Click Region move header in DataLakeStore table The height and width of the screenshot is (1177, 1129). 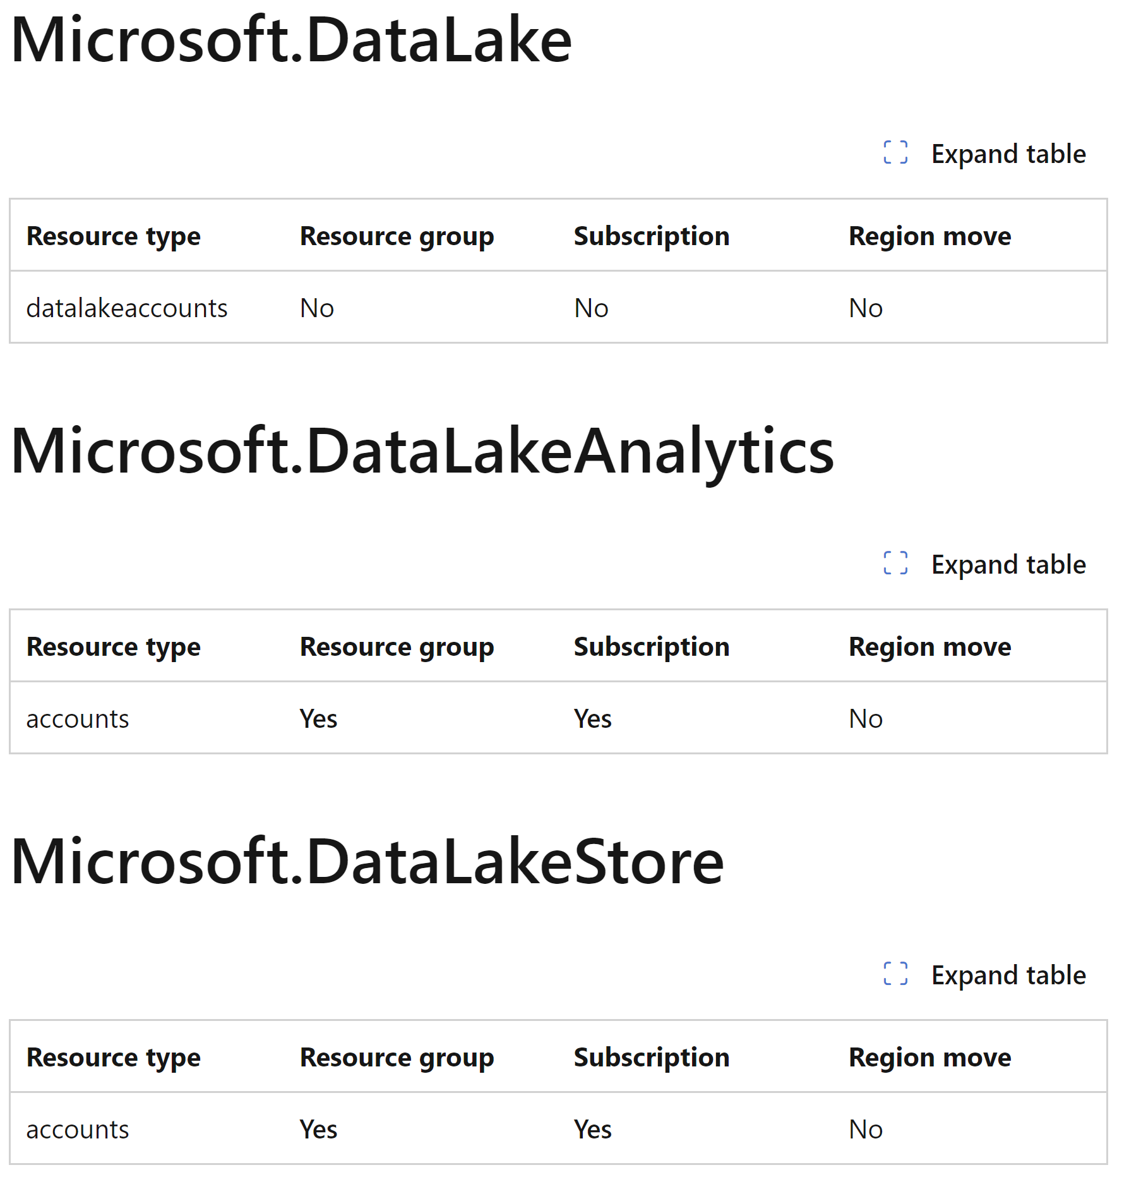click(x=930, y=1058)
